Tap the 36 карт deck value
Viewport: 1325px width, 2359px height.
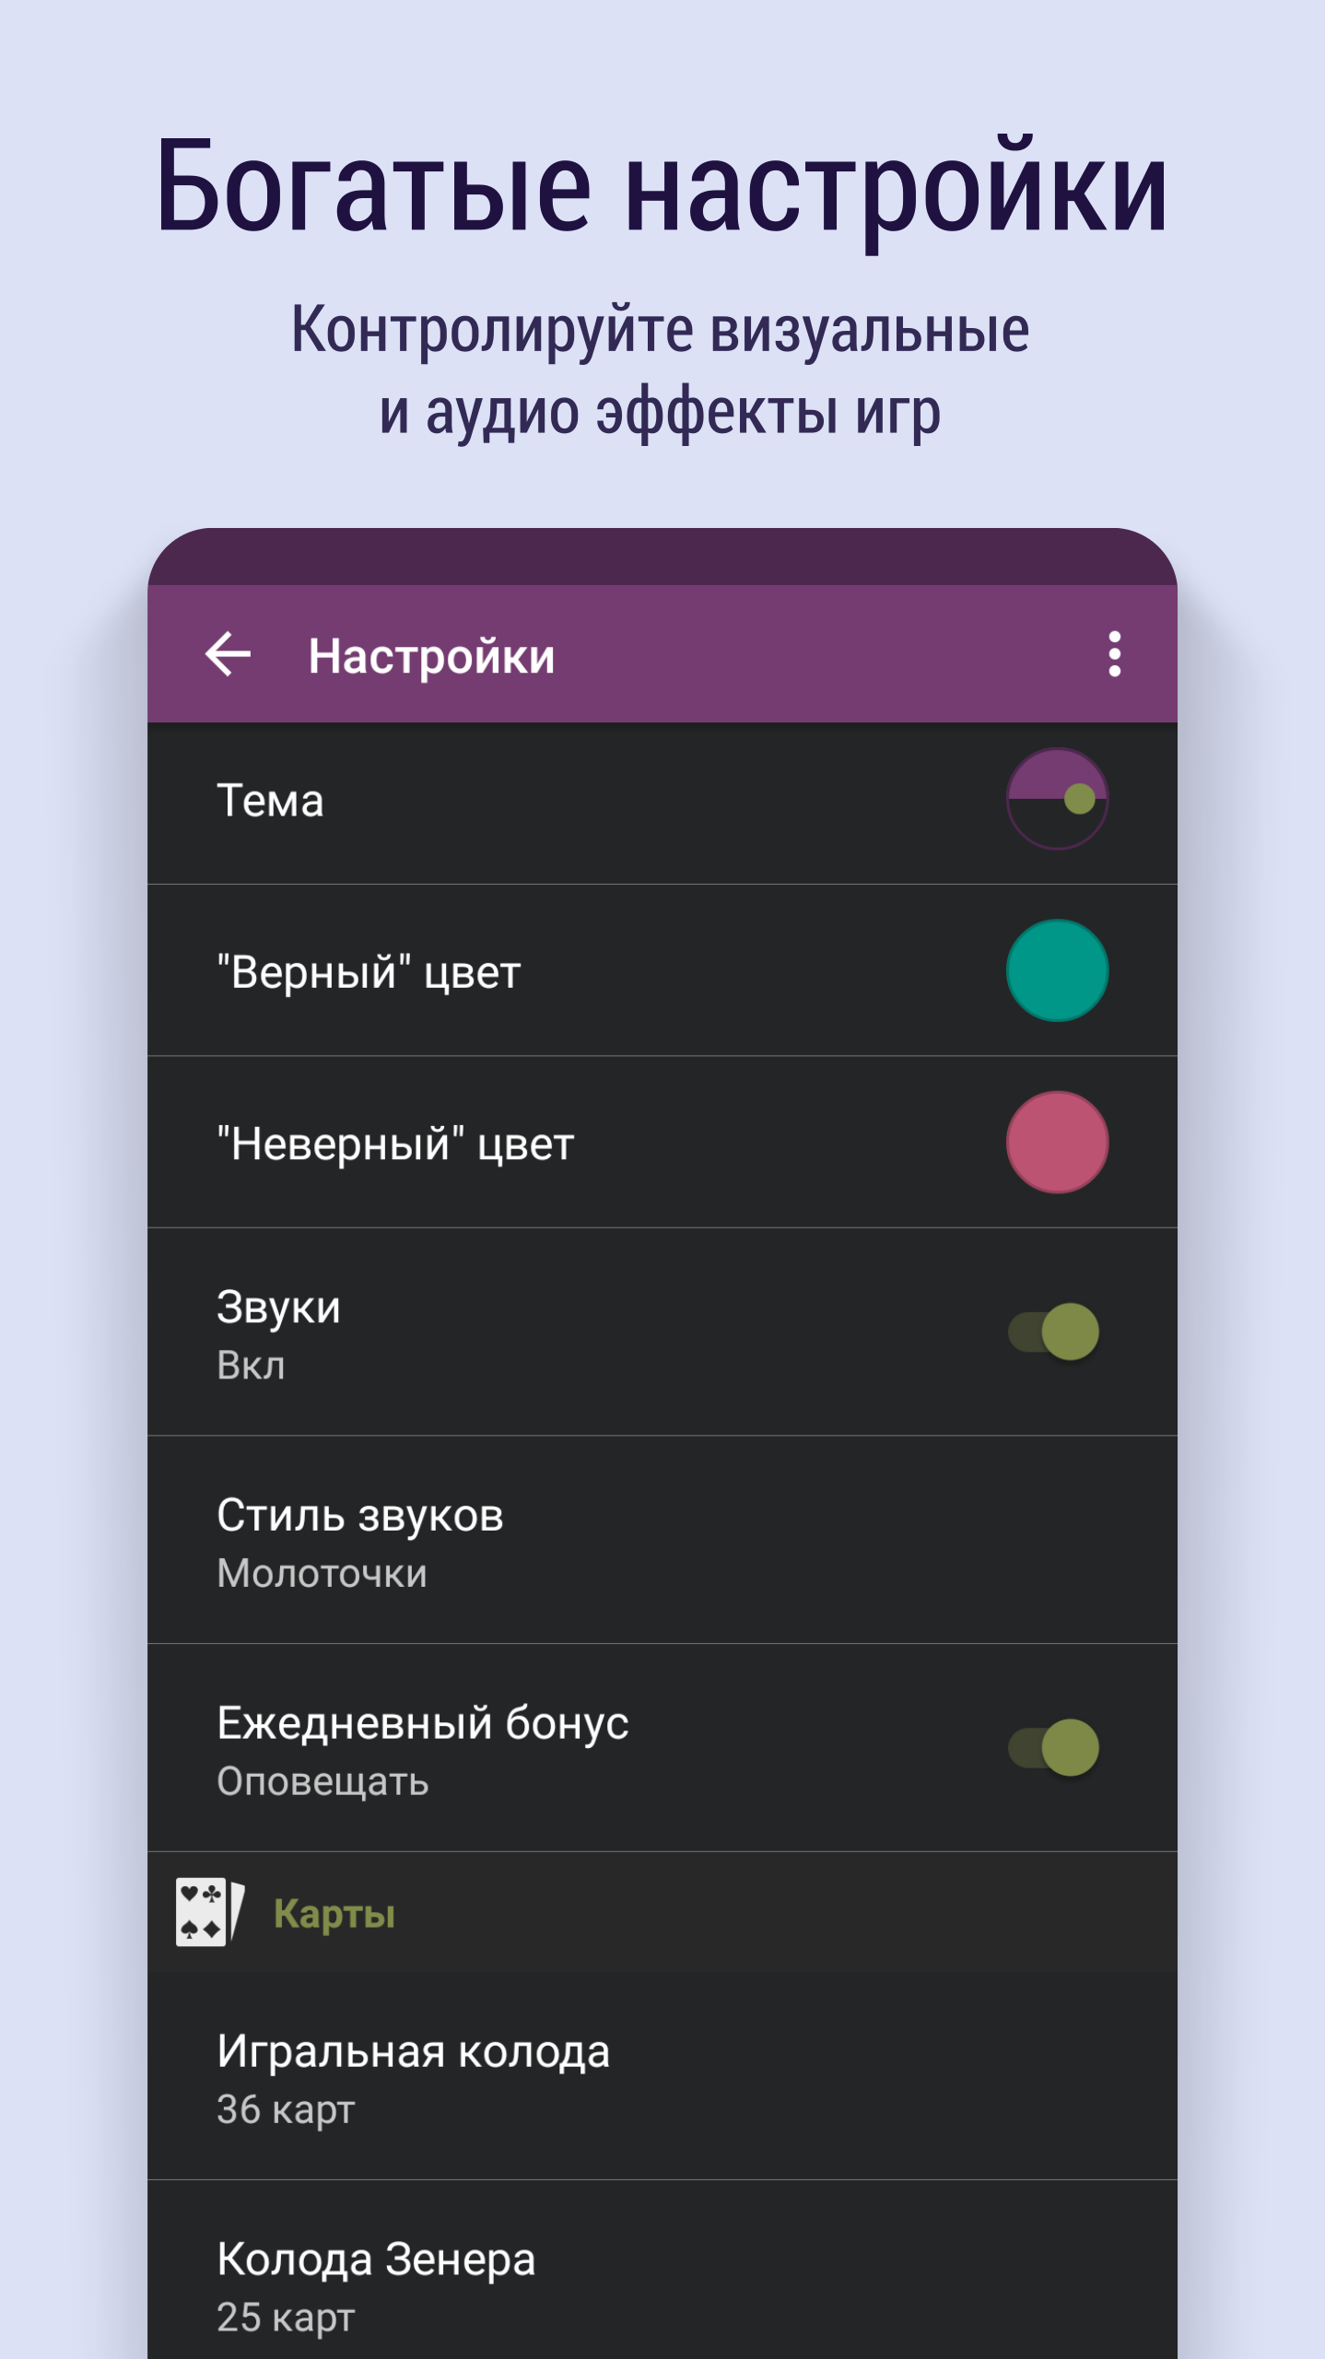click(286, 2109)
